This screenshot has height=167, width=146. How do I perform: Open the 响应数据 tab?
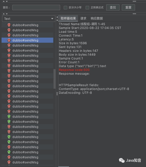(x=97, y=18)
